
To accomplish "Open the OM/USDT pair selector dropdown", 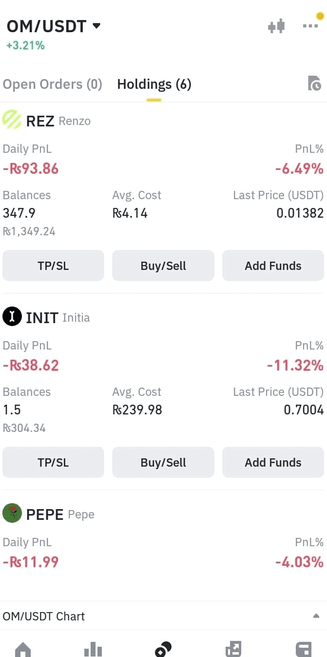I will tap(54, 26).
